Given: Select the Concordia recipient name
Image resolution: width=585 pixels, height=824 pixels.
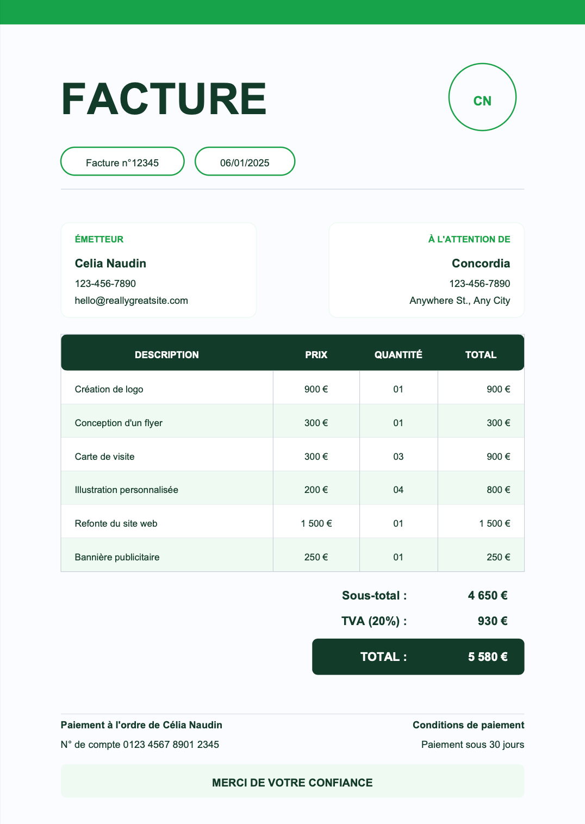Looking at the screenshot, I should (x=481, y=264).
